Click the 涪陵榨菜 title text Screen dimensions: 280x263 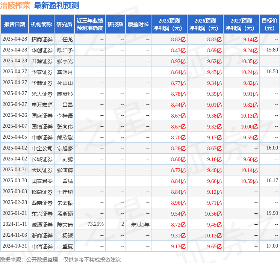15,5
